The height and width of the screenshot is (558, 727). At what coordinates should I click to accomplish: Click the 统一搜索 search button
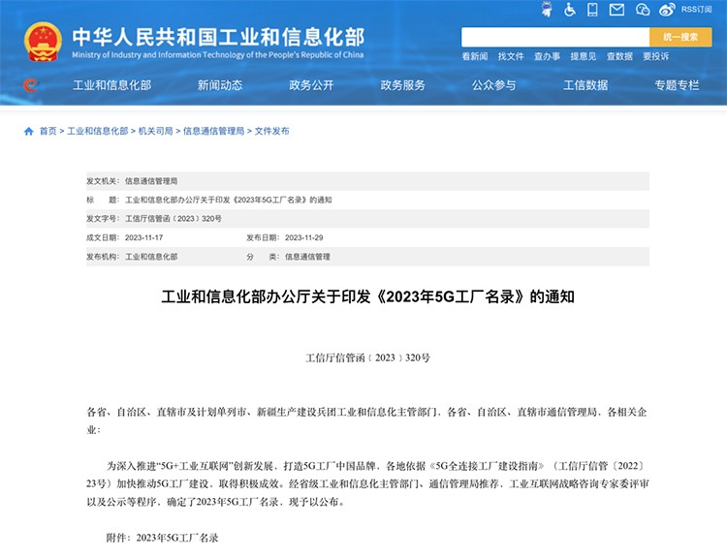(680, 37)
